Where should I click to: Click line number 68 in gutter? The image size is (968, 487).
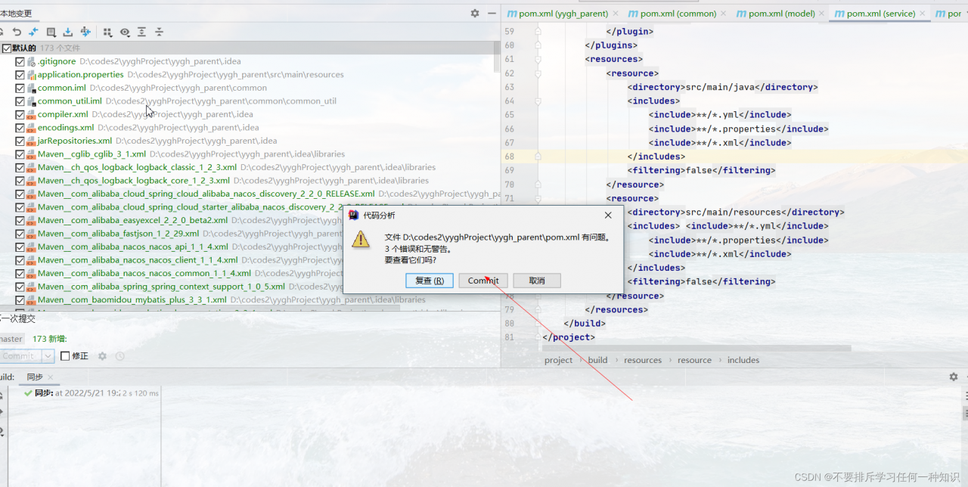click(508, 157)
